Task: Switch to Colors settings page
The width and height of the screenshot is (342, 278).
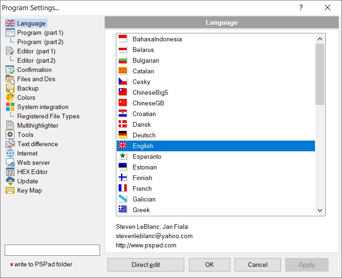Action: point(26,97)
